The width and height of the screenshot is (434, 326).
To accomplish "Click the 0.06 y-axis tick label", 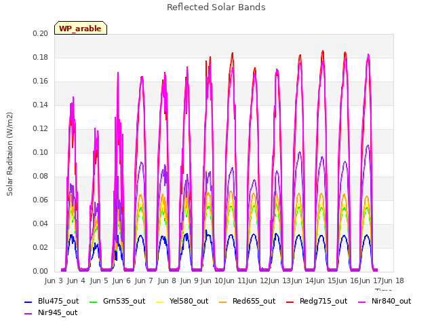I will (41, 200).
